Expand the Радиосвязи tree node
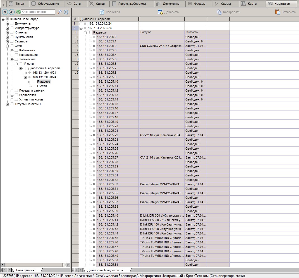299x278 pixels. pyautogui.click(x=12, y=95)
